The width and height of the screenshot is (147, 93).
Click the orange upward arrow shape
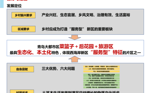pos(75,59)
